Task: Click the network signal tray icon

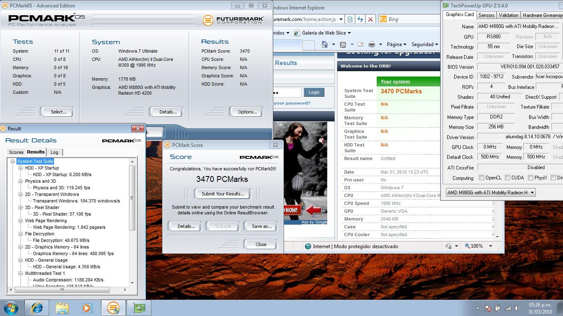Action: 508,308
